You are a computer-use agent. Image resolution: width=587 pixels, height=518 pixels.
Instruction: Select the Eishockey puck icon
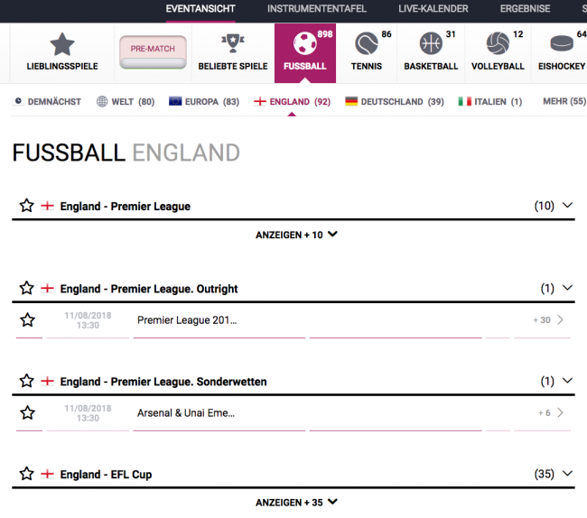pos(562,43)
